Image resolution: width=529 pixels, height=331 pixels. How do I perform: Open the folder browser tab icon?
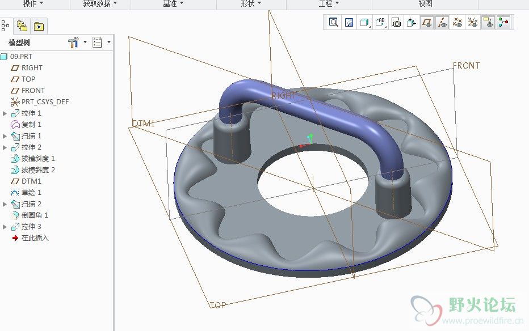tap(22, 26)
